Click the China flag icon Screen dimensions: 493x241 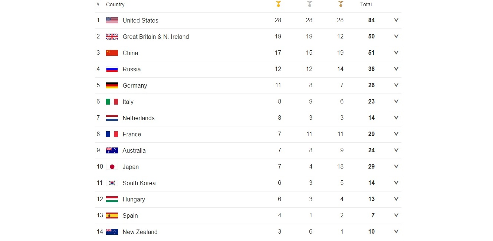click(112, 53)
